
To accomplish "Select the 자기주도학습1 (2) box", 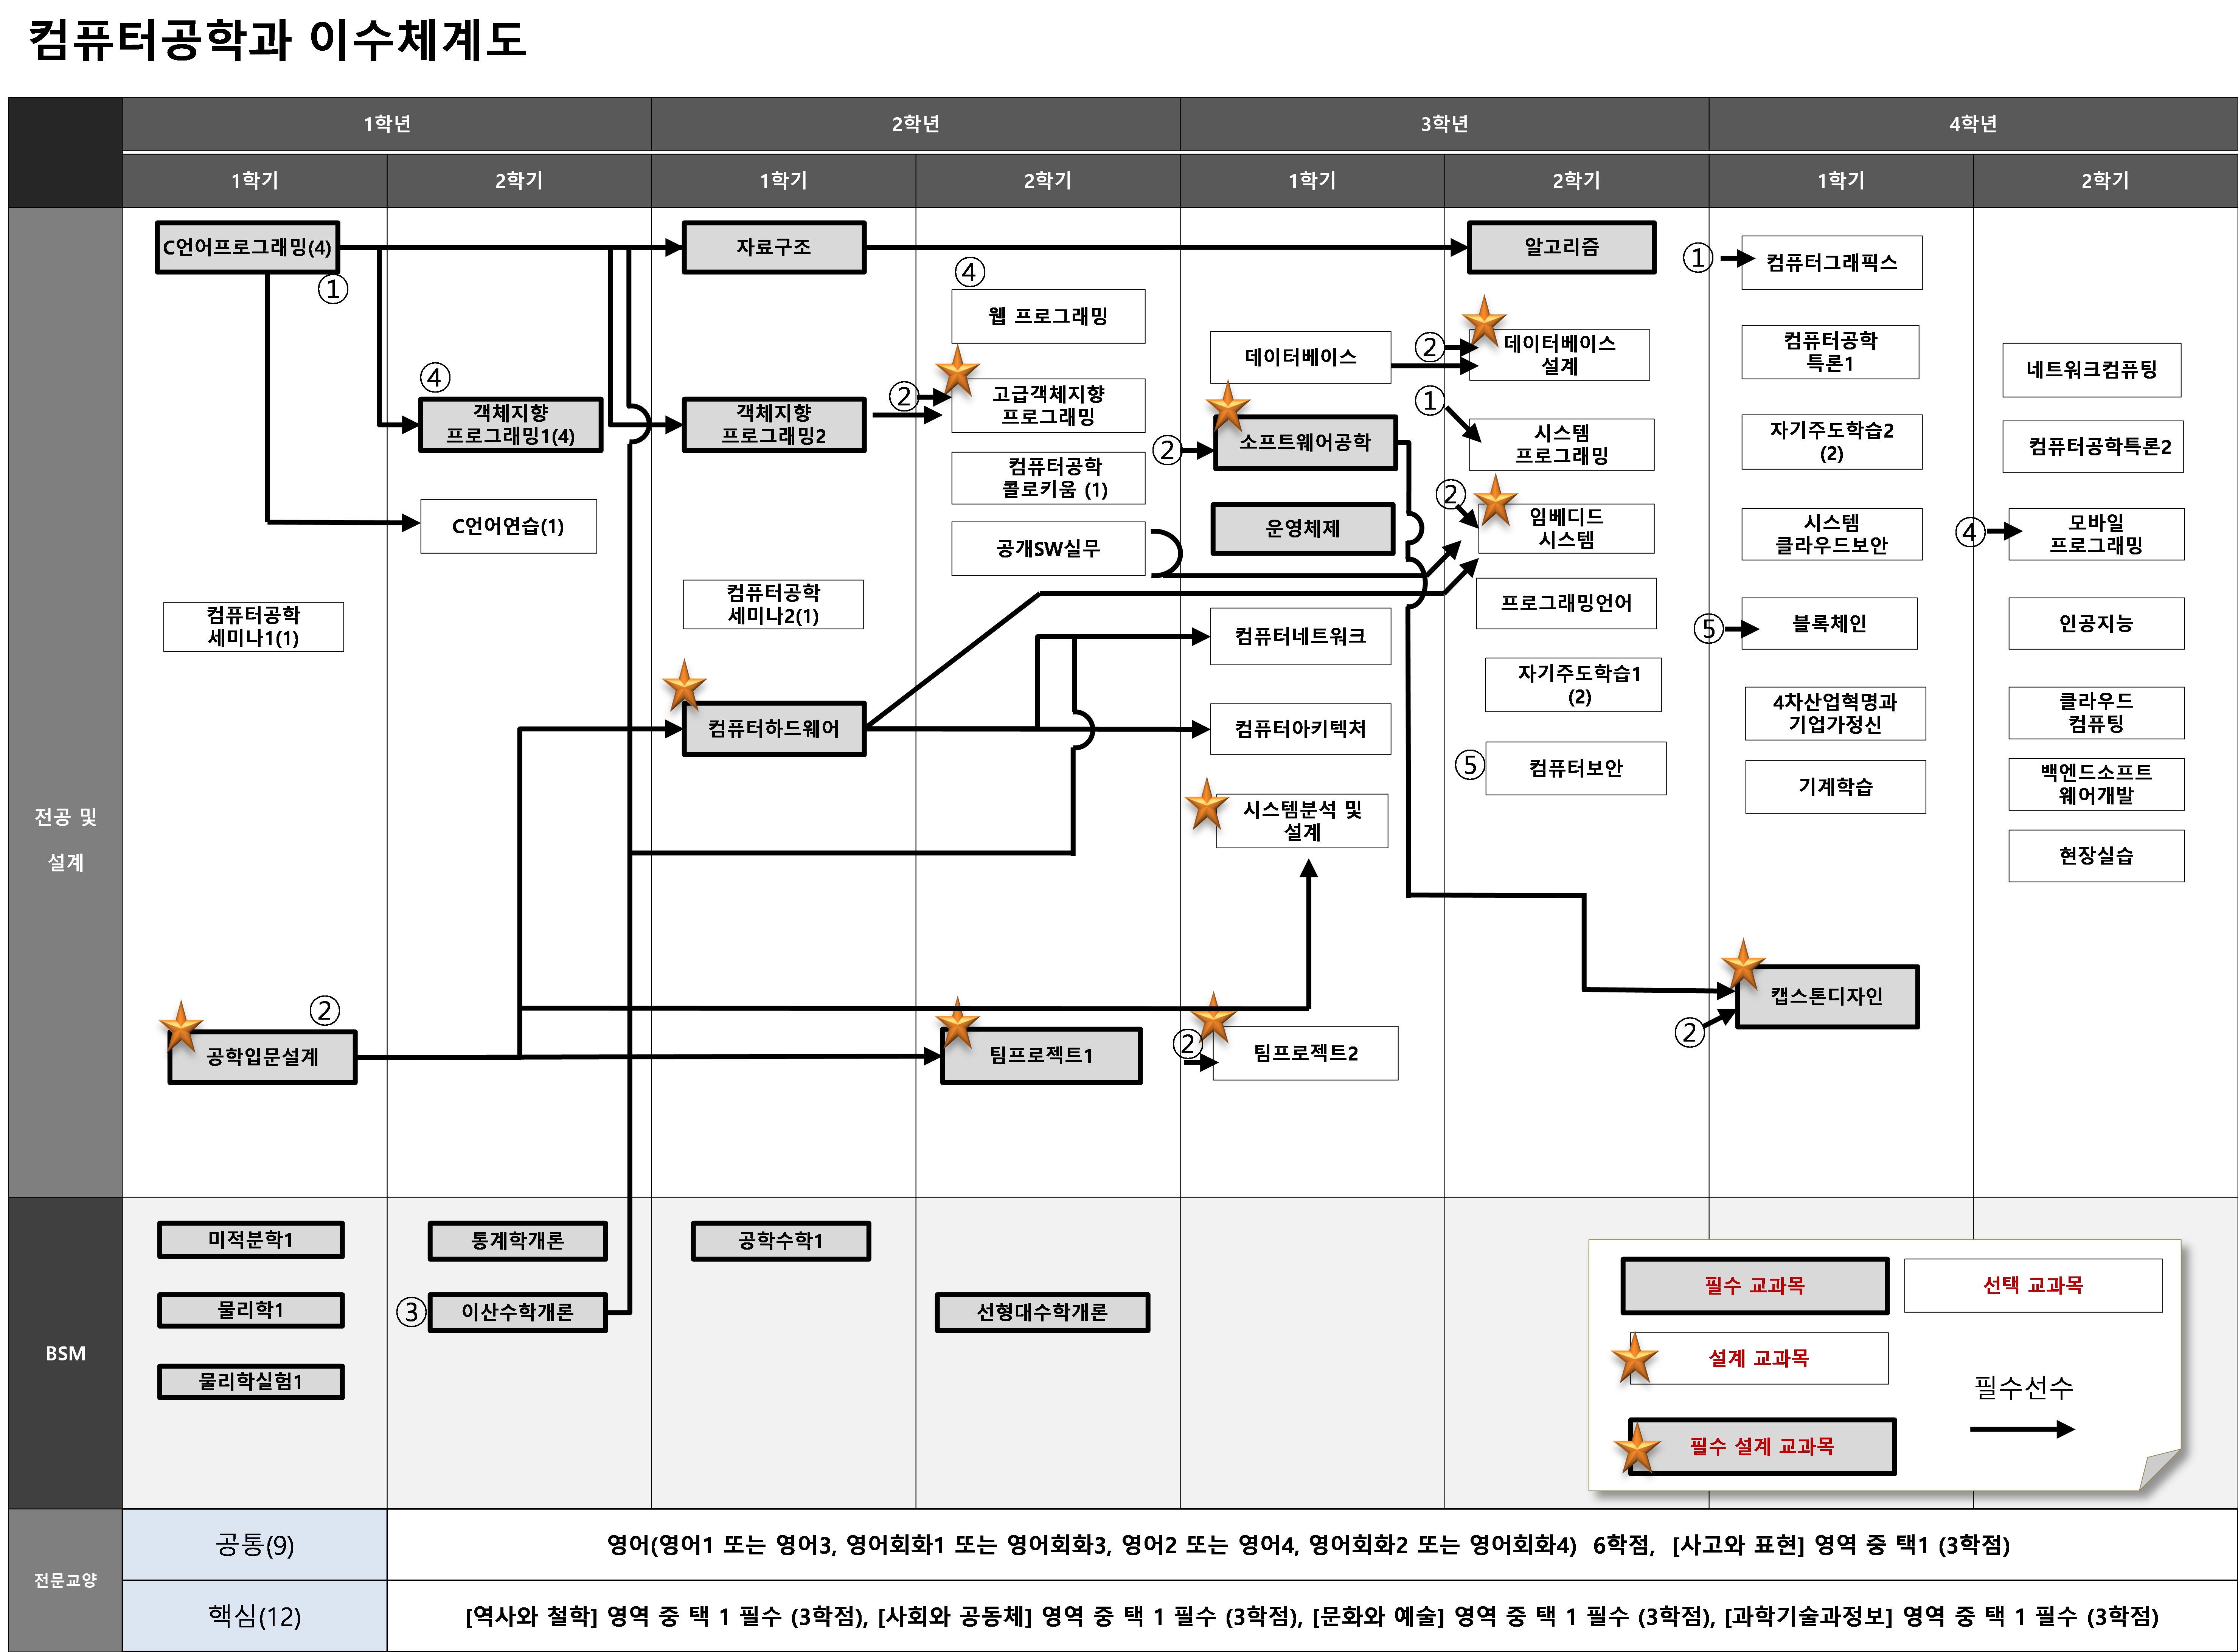I will click(1573, 685).
